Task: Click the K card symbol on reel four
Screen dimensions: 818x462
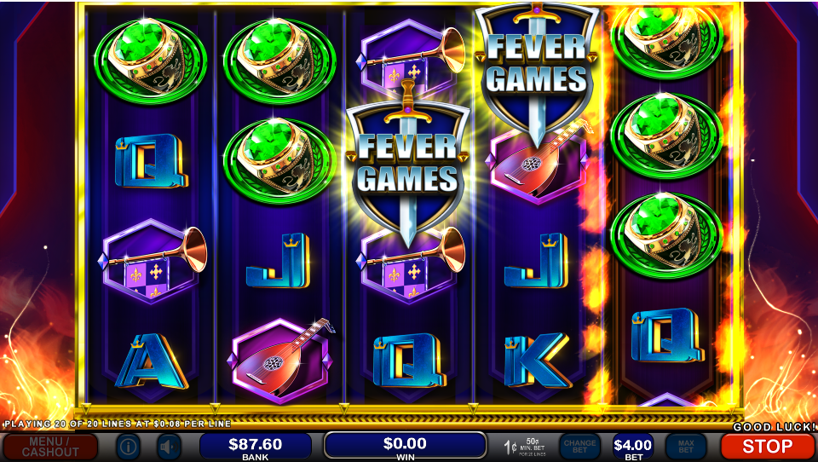Action: (x=538, y=361)
